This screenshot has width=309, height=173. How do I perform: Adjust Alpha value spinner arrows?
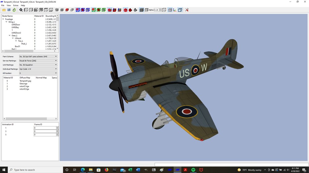(160, 10)
